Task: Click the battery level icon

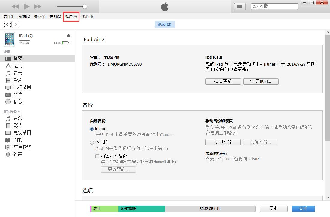Action: (66, 43)
